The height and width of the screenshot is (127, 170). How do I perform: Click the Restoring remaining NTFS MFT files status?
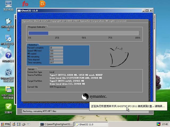(x=40, y=111)
